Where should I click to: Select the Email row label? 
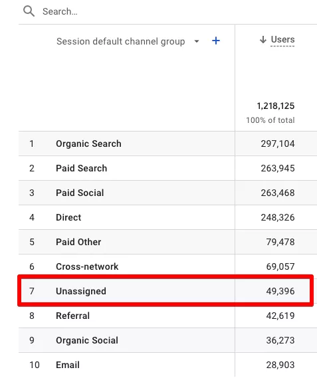[x=68, y=365]
